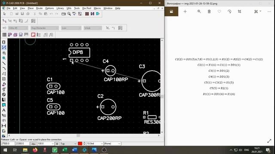
Task: Click the red double-bar icon in the toolbar
Action: coord(87,14)
